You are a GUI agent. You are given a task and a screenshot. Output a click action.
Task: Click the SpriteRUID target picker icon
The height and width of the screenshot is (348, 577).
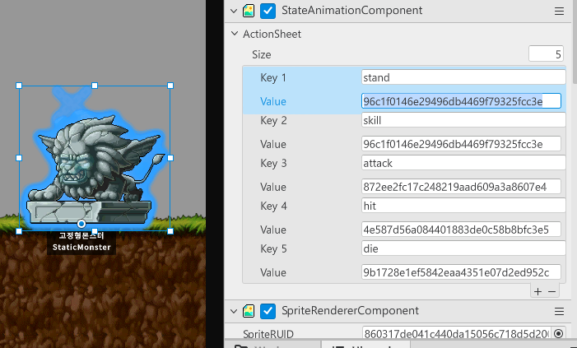[558, 334]
